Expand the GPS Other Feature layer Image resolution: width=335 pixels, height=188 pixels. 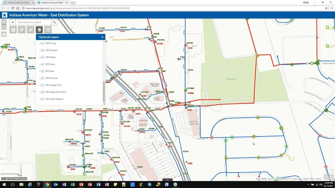(40, 99)
